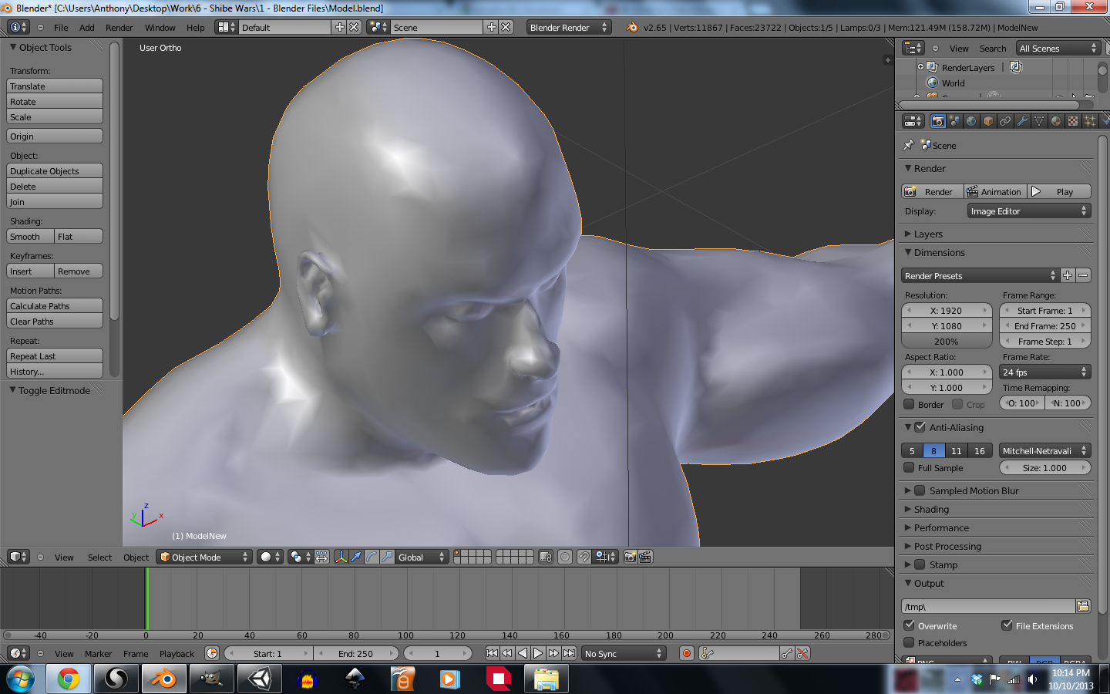Open the World properties tab globe icon
The width and height of the screenshot is (1110, 694).
971,121
